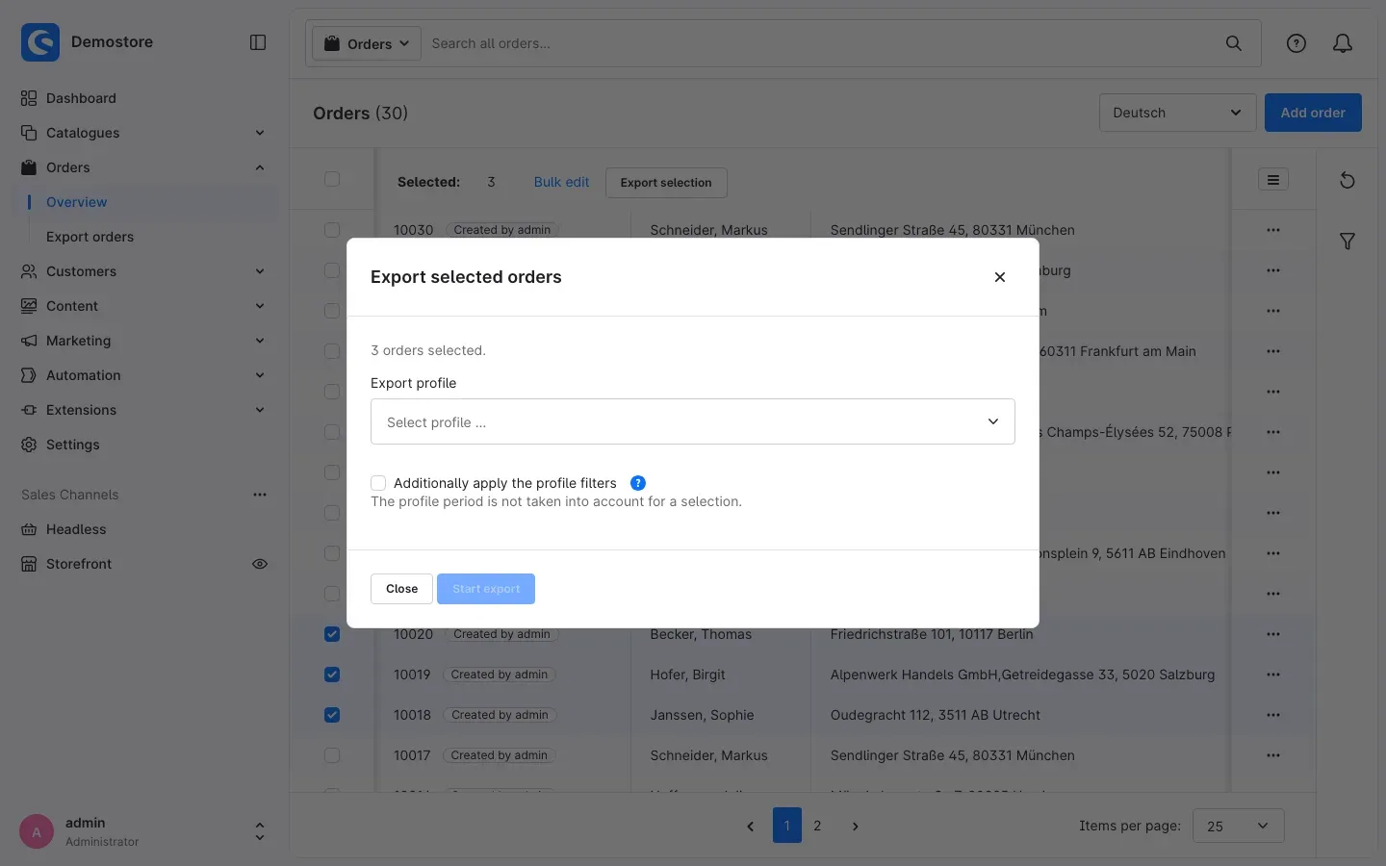Refresh the orders list

coord(1347,181)
